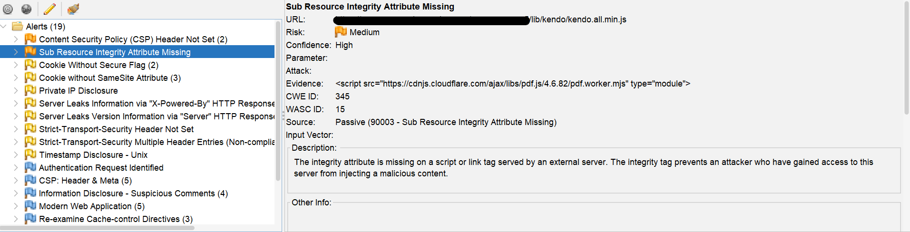Expand Sub Resource Integrity Attribute Missing node
The image size is (910, 232).
click(x=16, y=52)
